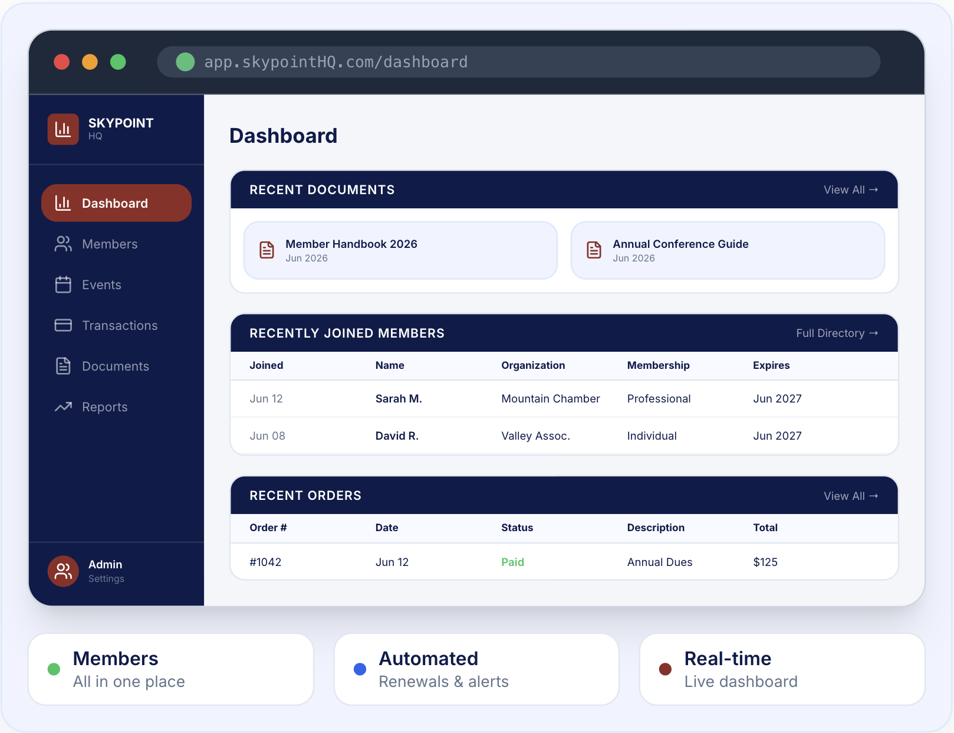Select member name Sarah M.

pyautogui.click(x=399, y=398)
